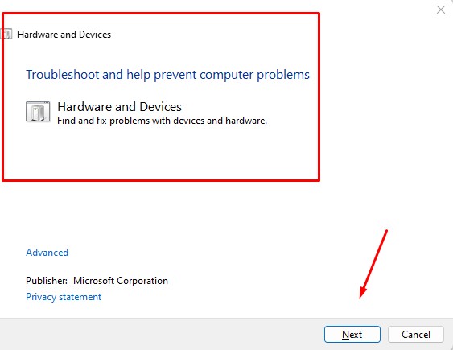Click the word Devices in the window title
The height and width of the screenshot is (350, 453).
[95, 35]
